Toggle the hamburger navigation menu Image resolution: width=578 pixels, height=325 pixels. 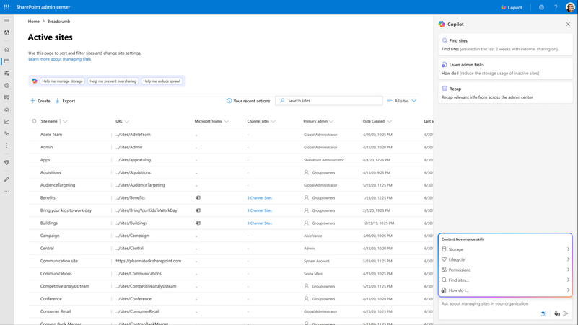(x=6, y=21)
